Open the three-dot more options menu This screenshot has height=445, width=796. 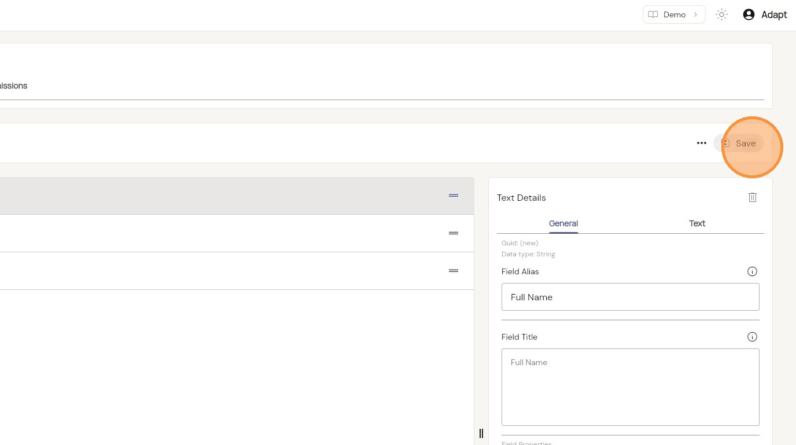702,143
